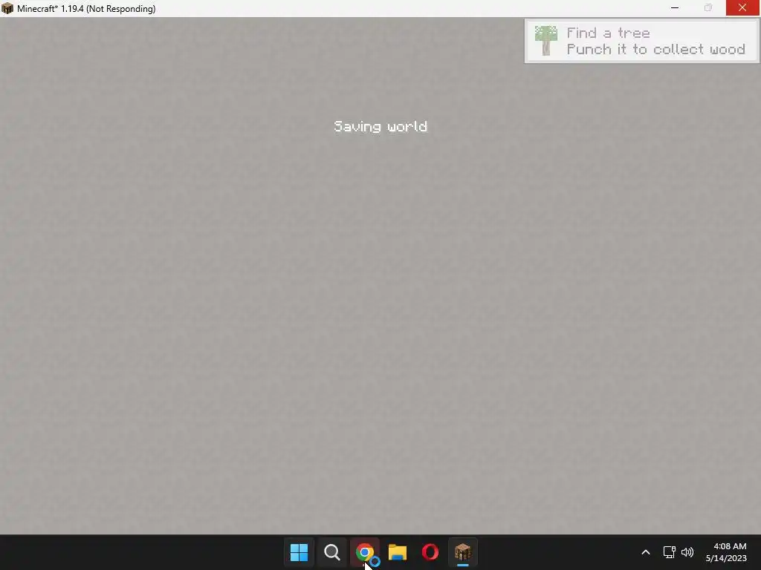Screen dimensions: 761x570
Task: Click the 'Find a tree' toast title
Action: tap(608, 33)
